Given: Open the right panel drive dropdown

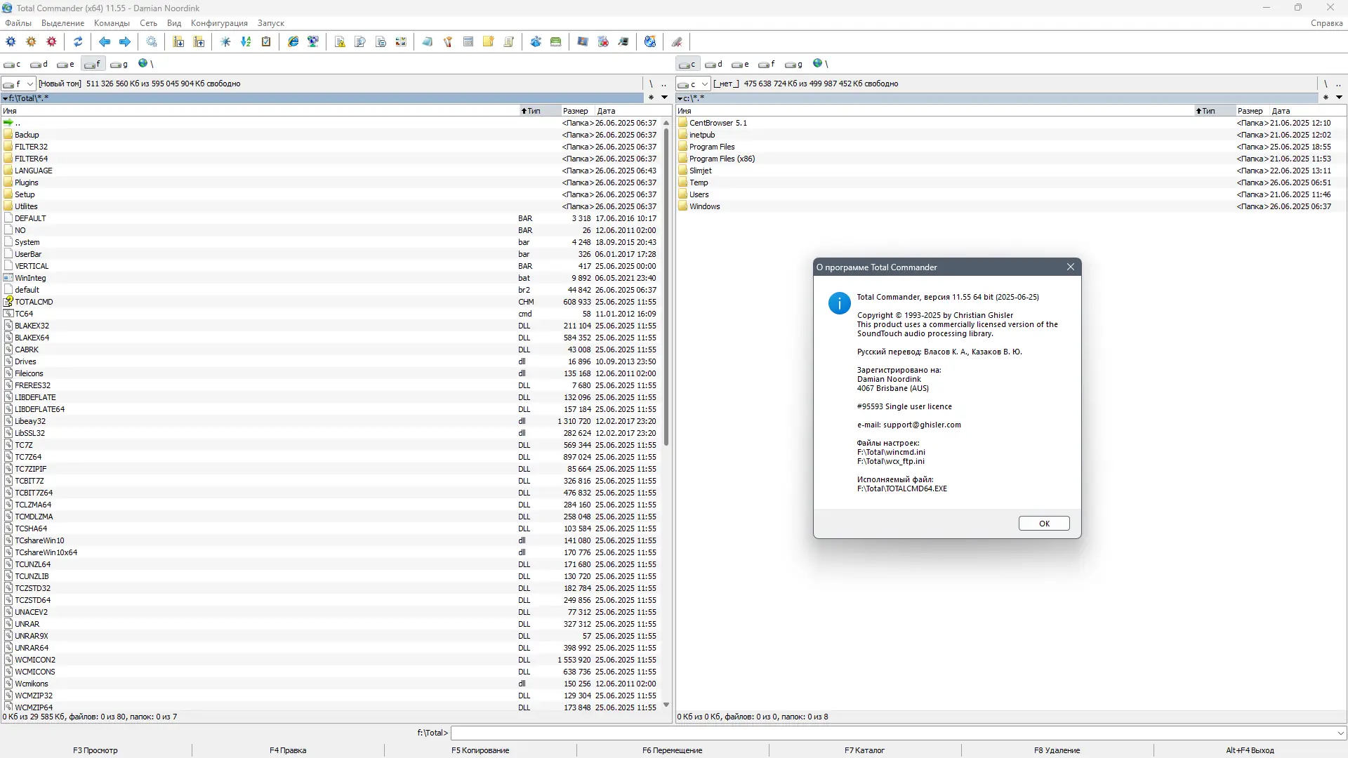Looking at the screenshot, I should coord(706,84).
